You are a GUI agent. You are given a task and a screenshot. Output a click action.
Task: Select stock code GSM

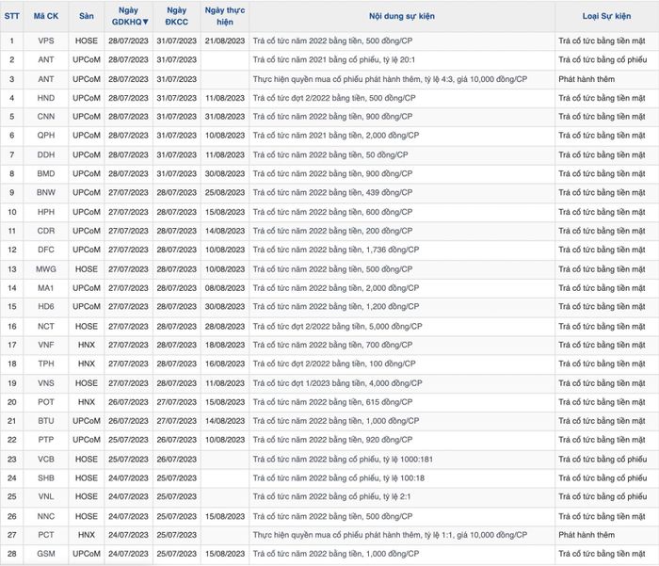[x=46, y=554]
